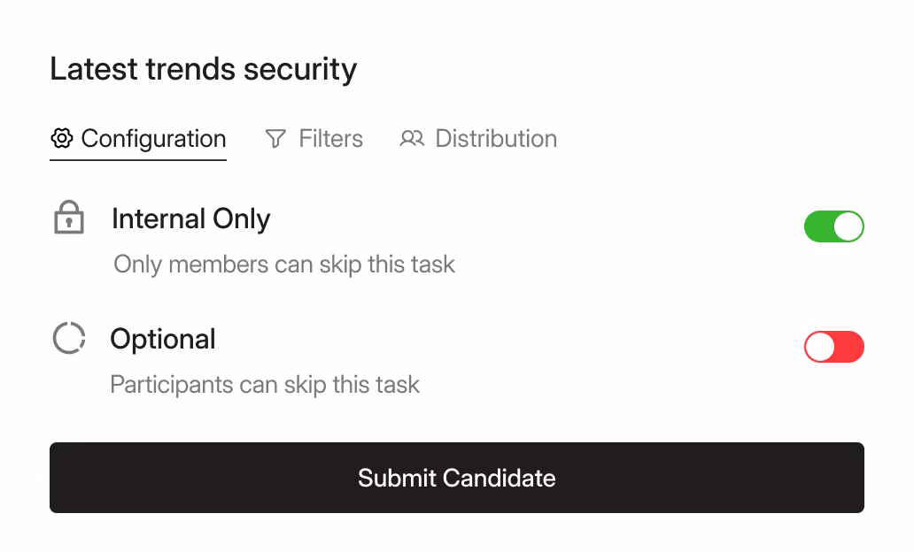The height and width of the screenshot is (552, 914).
Task: Click the Optional label text
Action: (163, 339)
